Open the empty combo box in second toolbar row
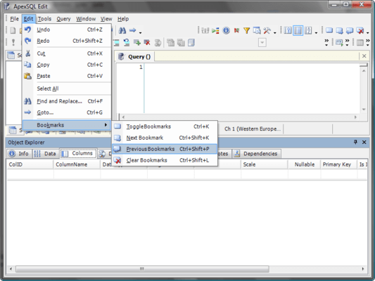 pyautogui.click(x=262, y=43)
